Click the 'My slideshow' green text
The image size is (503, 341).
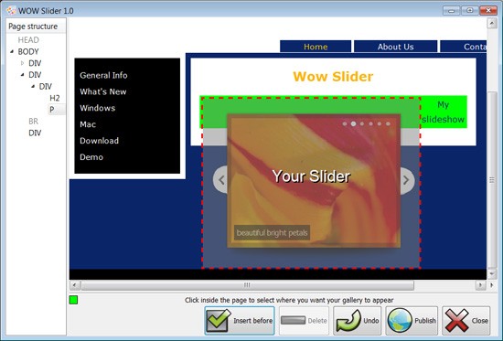pyautogui.click(x=443, y=112)
